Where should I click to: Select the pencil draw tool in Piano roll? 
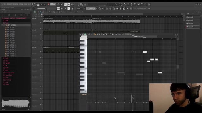point(95,34)
